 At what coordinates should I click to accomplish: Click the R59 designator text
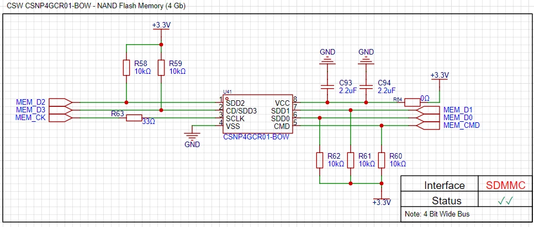tap(176, 63)
